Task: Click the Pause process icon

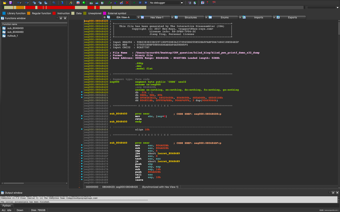Action: point(139,3)
